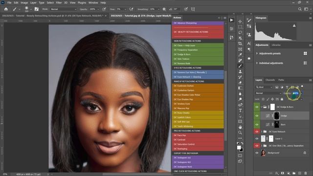
Task: Run the EK Dodge & Burn action
Action: pos(198,54)
